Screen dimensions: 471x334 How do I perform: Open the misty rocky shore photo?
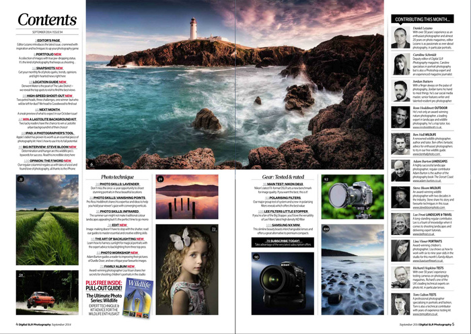pyautogui.click(x=353, y=269)
